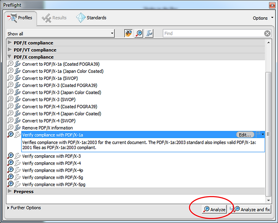Open the Standards tab
The image size is (278, 223).
pos(91,18)
